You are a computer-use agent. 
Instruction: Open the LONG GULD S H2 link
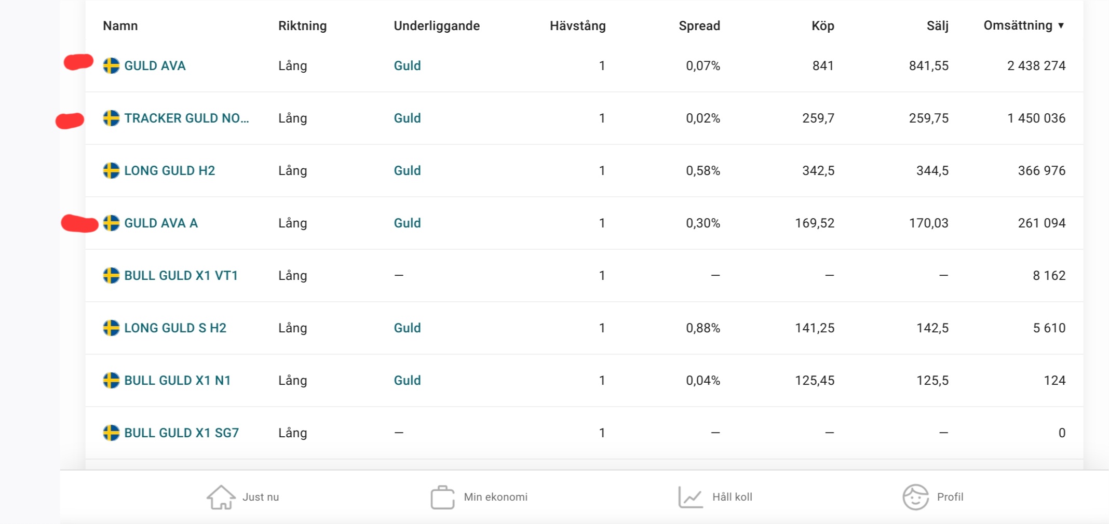click(175, 328)
